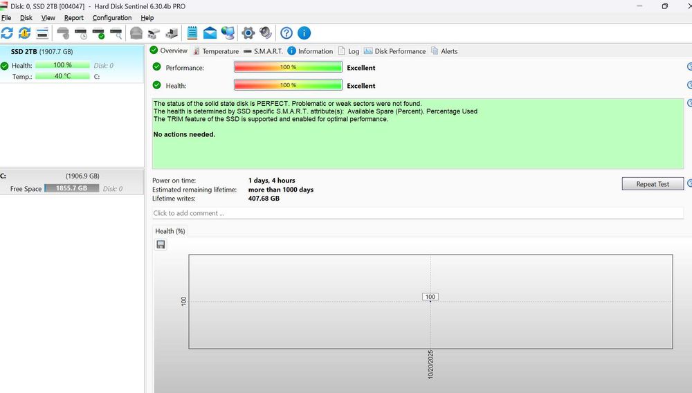Switch to the Log tab
Image resolution: width=692 pixels, height=393 pixels.
coord(349,51)
